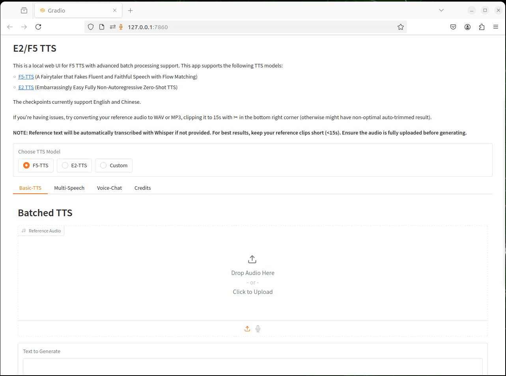
Task: Open the permissions icon in the address bar
Action: coord(113,27)
